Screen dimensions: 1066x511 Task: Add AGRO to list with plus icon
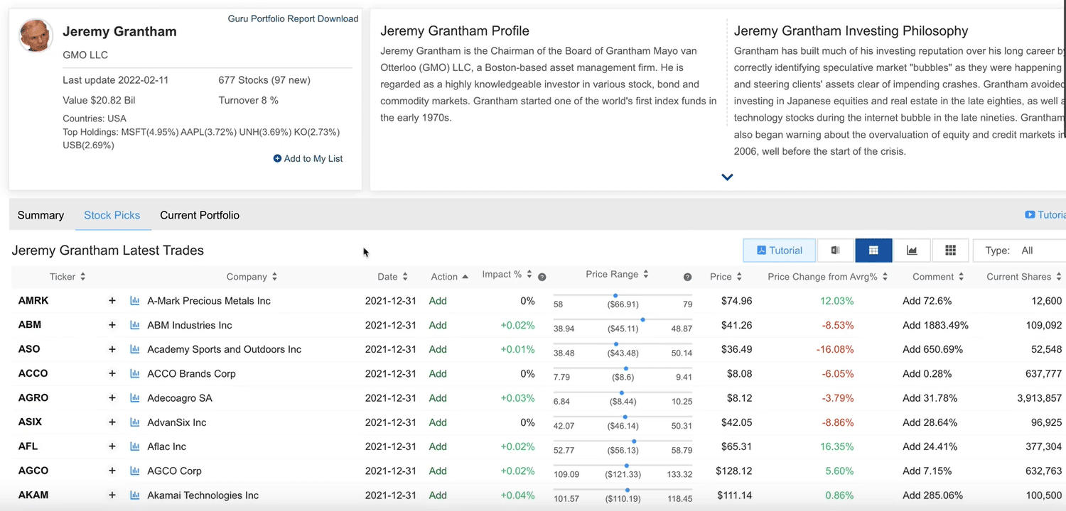(112, 398)
